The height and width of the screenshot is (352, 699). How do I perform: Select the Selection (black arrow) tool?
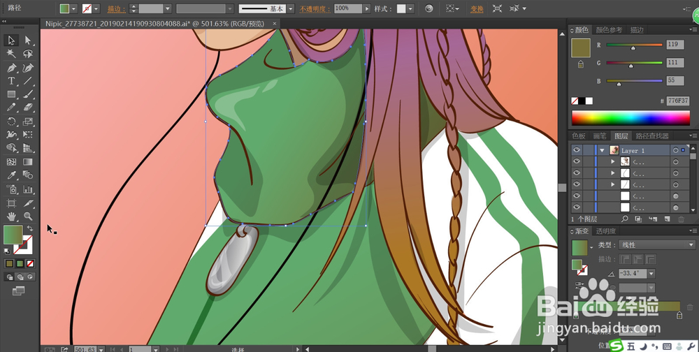tap(11, 41)
